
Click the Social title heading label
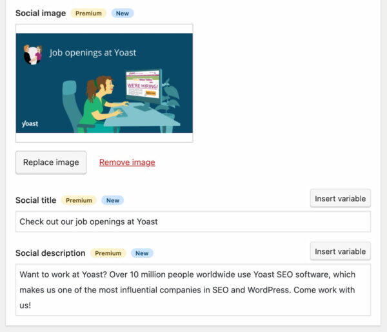tap(35, 200)
